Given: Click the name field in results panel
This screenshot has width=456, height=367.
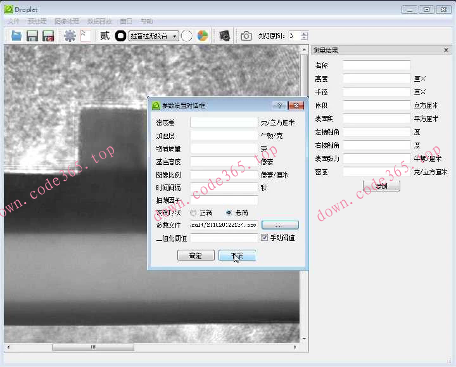Looking at the screenshot, I should click(x=376, y=65).
